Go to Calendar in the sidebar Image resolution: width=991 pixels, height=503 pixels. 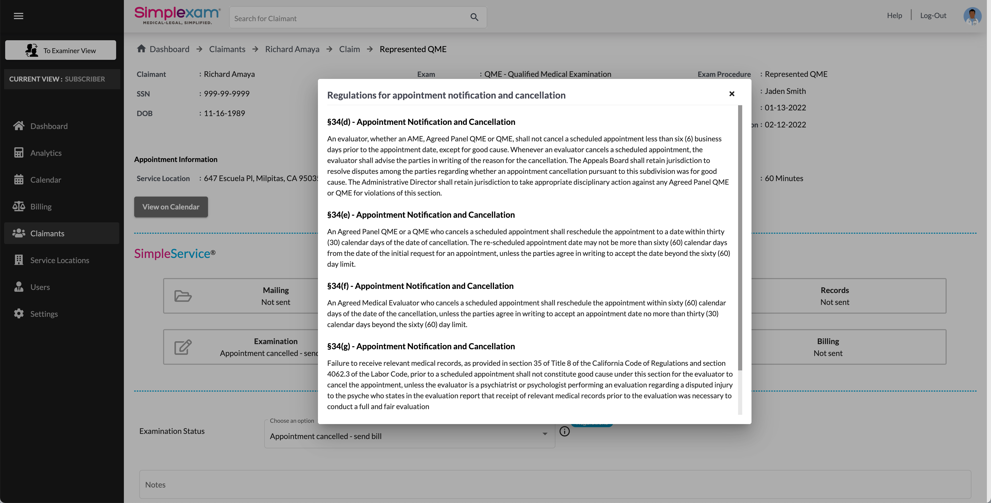(45, 180)
